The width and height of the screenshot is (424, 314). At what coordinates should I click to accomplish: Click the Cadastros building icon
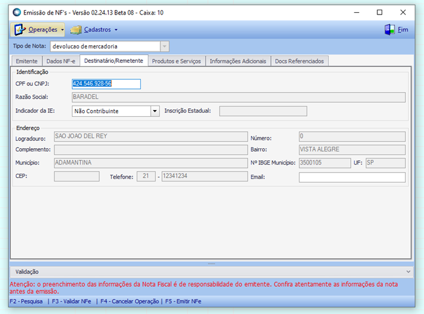click(76, 30)
